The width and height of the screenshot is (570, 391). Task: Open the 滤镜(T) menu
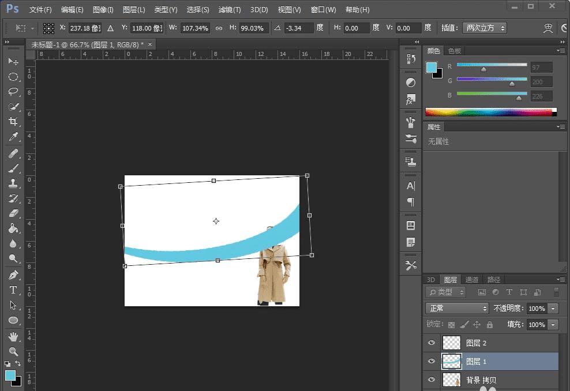point(230,10)
